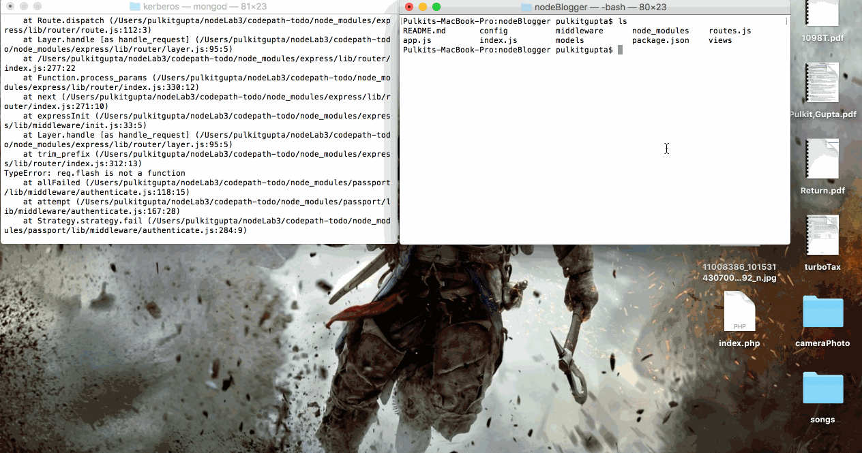Image resolution: width=862 pixels, height=453 pixels.
Task: Maximize the nodeBlogger terminal window
Action: (x=436, y=7)
